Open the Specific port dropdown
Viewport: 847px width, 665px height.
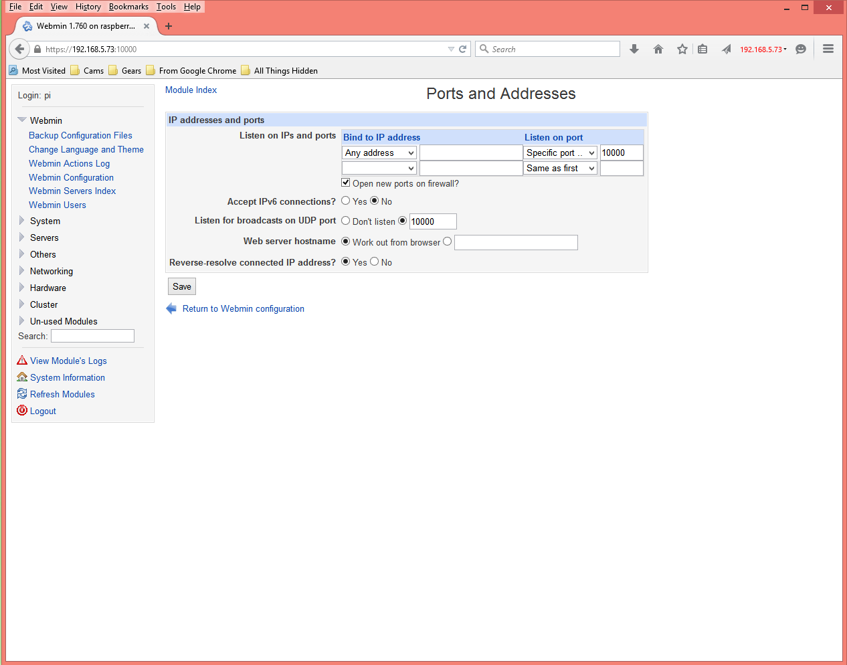pyautogui.click(x=560, y=153)
